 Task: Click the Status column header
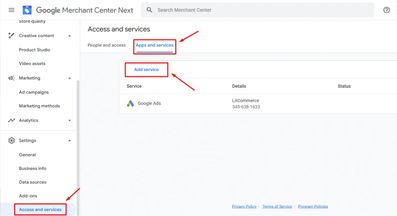point(344,86)
